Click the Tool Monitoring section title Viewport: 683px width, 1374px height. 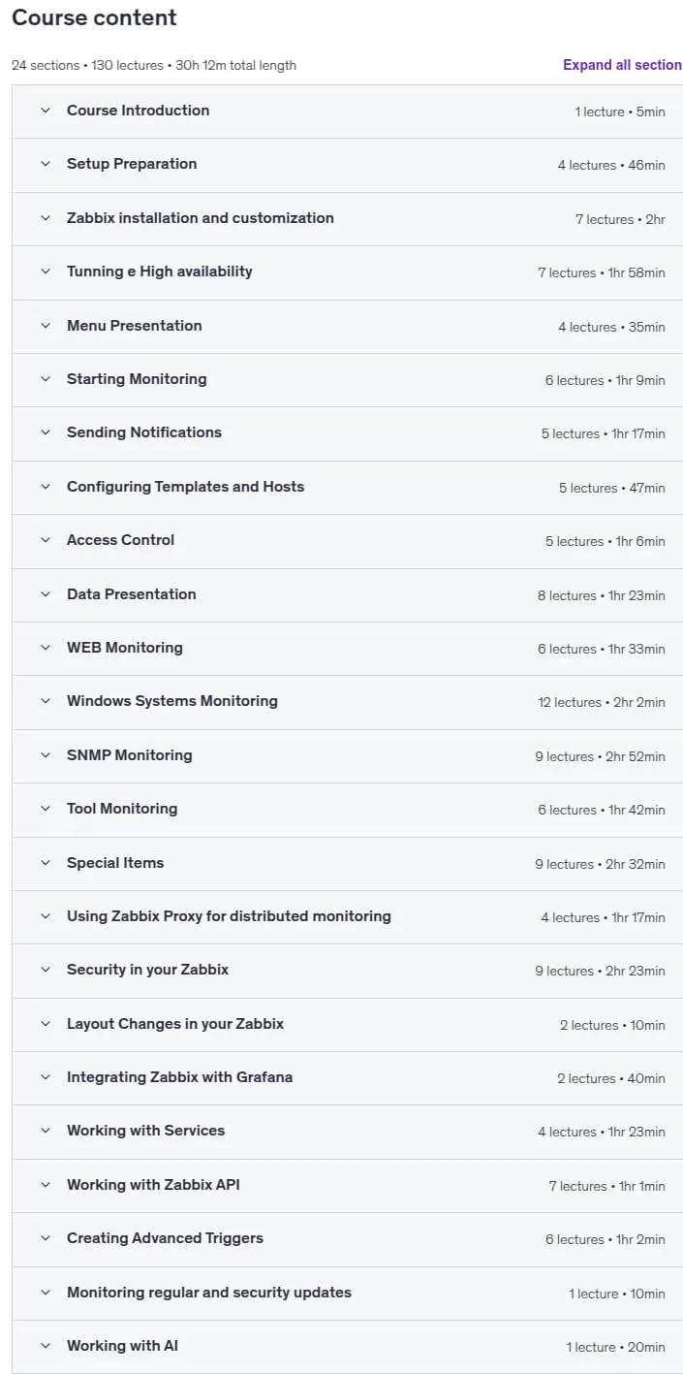(x=122, y=809)
